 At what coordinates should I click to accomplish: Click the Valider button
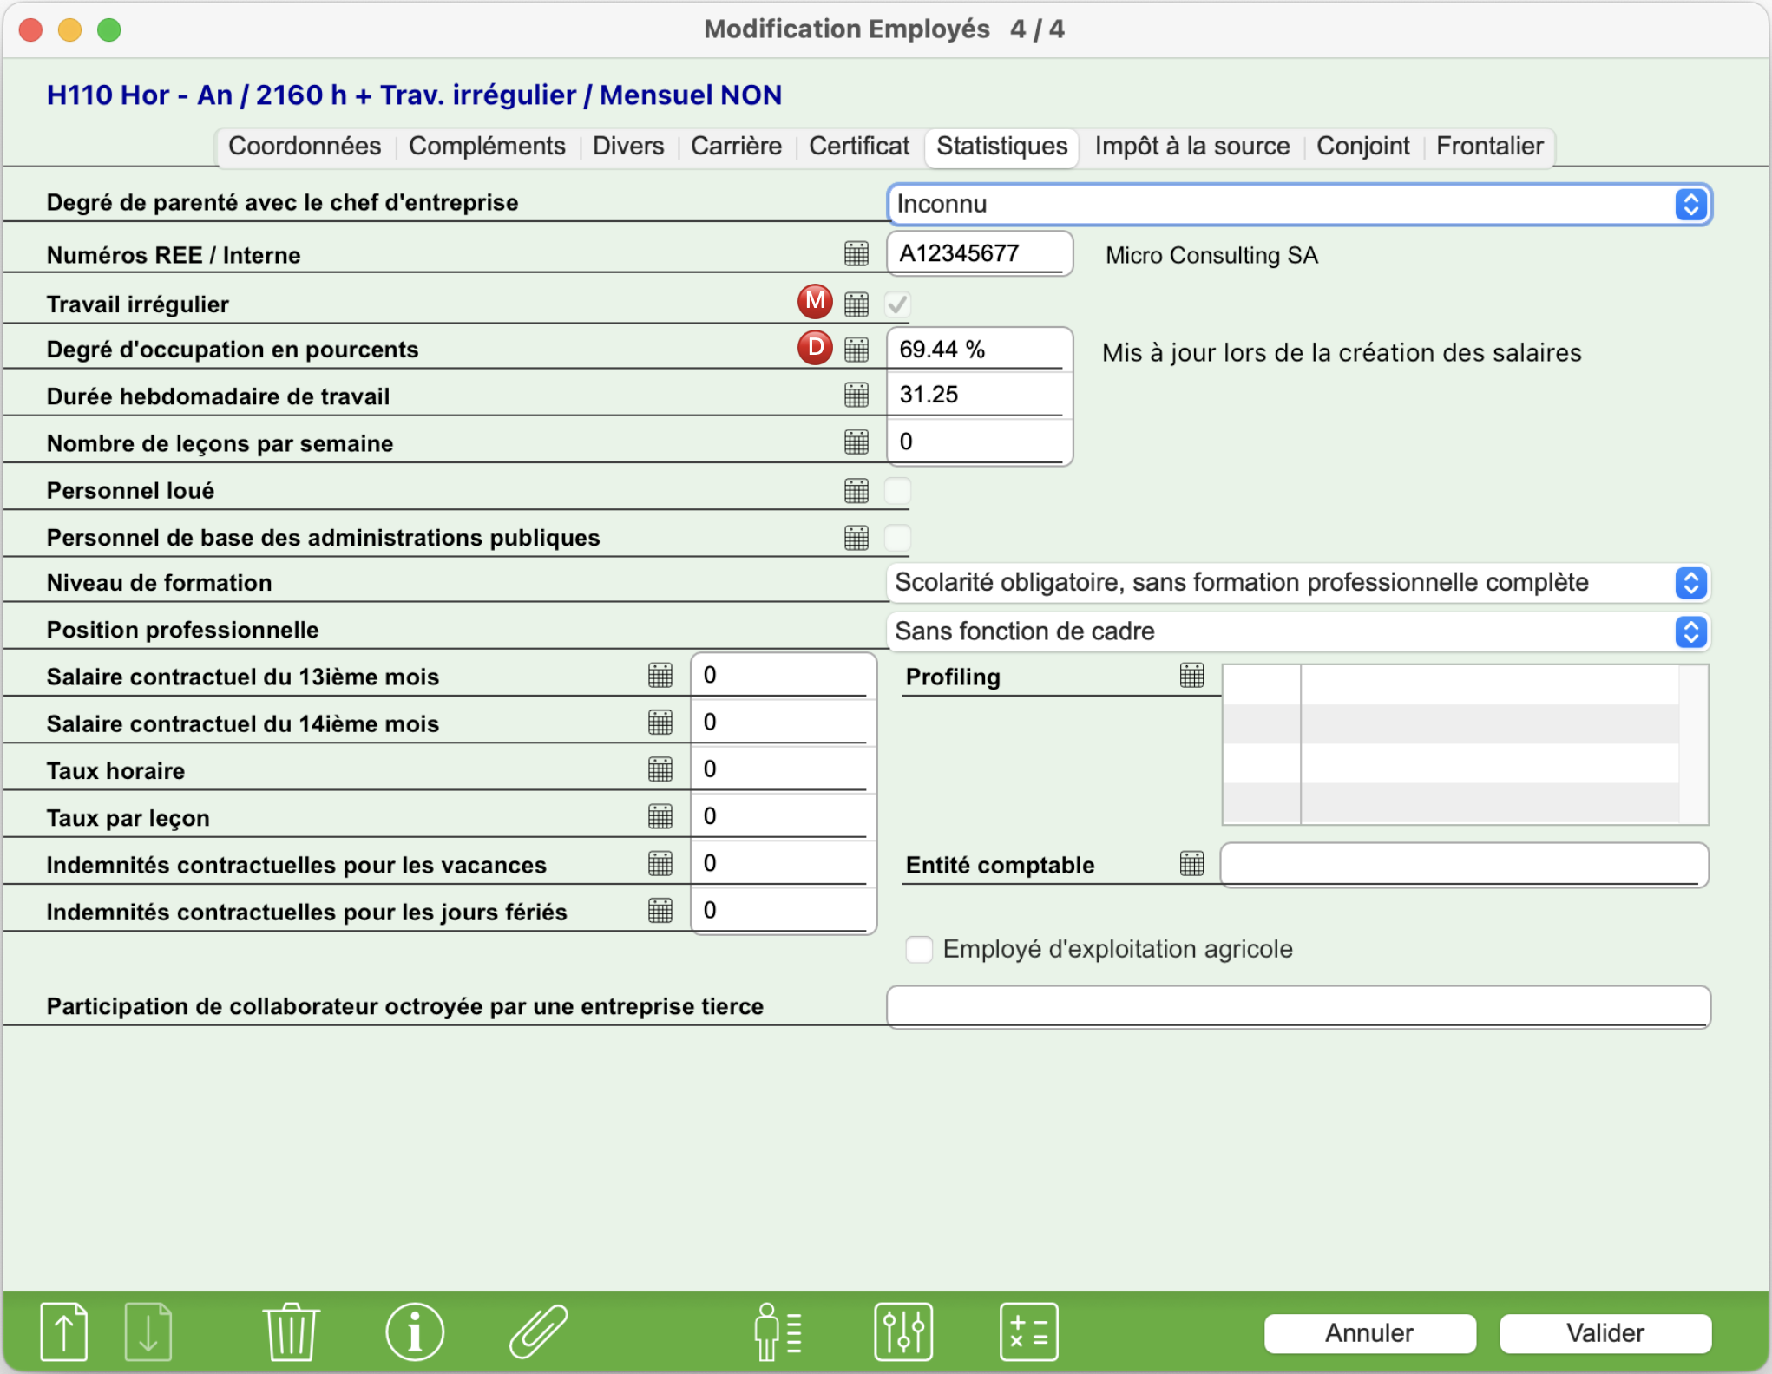click(x=1605, y=1333)
